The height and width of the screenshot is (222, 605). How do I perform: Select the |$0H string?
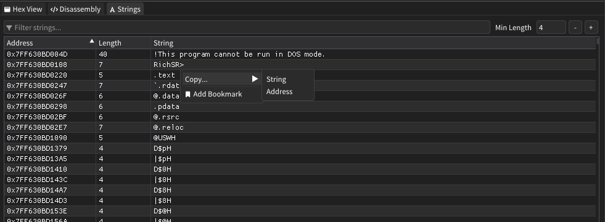point(162,180)
